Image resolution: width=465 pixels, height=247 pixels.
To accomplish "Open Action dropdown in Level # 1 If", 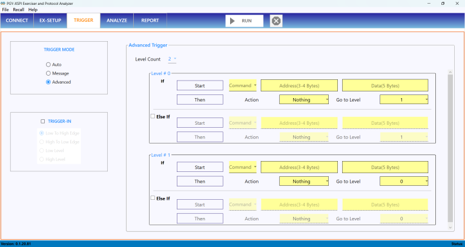I will coord(304,182).
